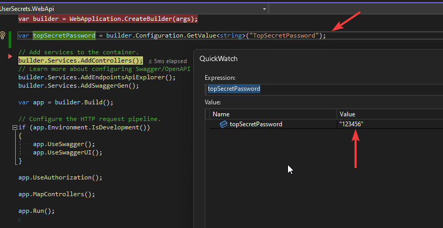Click the QuickWatch dialog title
The width and height of the screenshot is (443, 228).
click(x=218, y=58)
